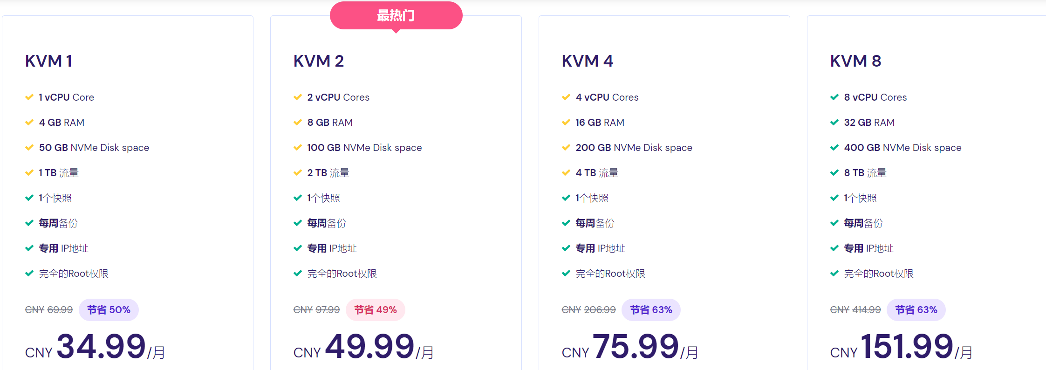Select the KVM 1 plan title
The height and width of the screenshot is (370, 1046).
pos(48,61)
